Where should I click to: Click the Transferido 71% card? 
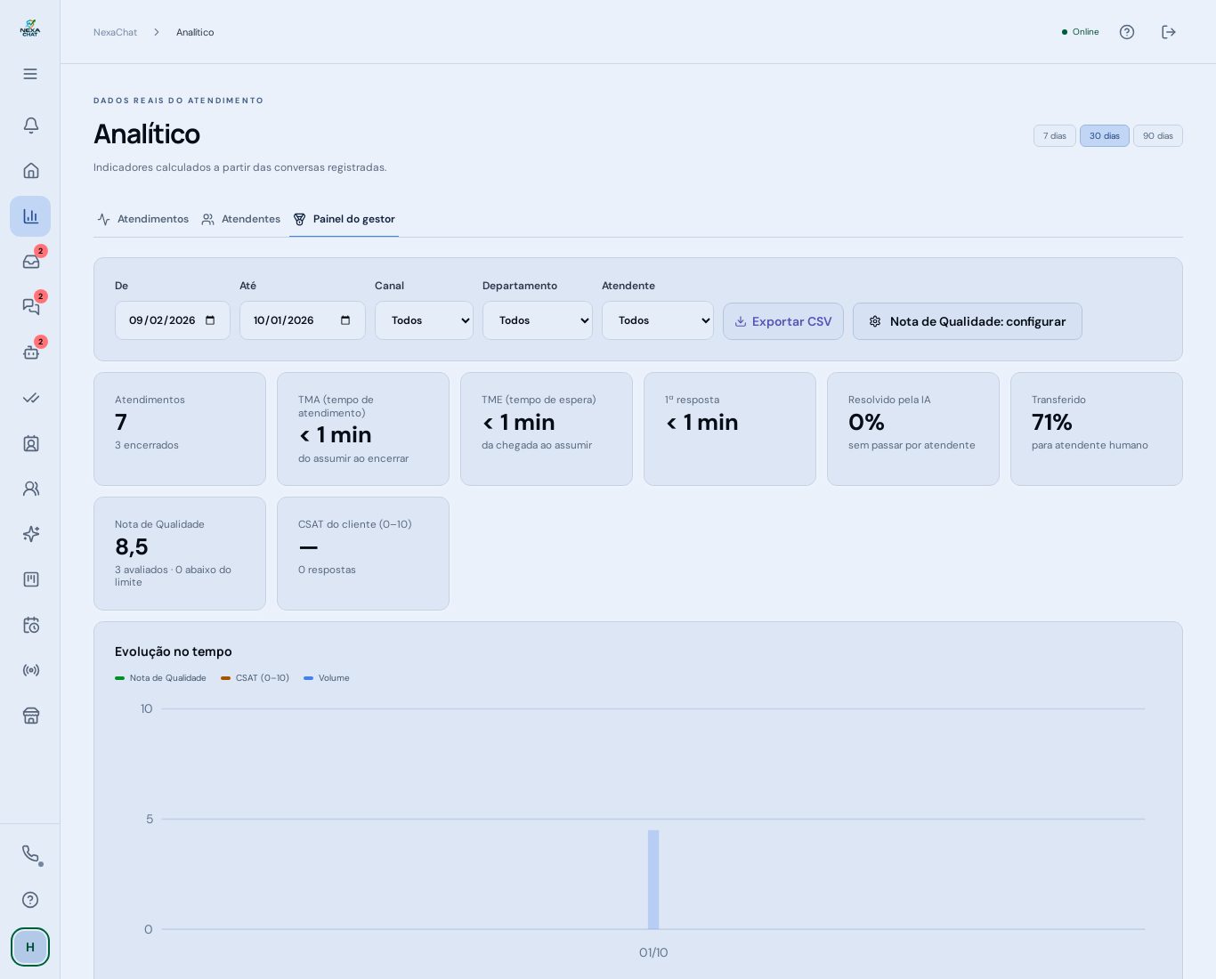(x=1097, y=429)
